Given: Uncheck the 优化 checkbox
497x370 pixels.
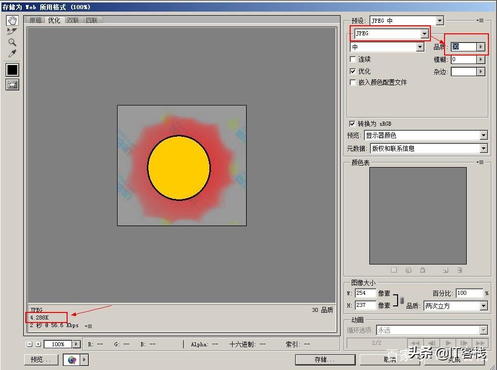Looking at the screenshot, I should [x=353, y=71].
